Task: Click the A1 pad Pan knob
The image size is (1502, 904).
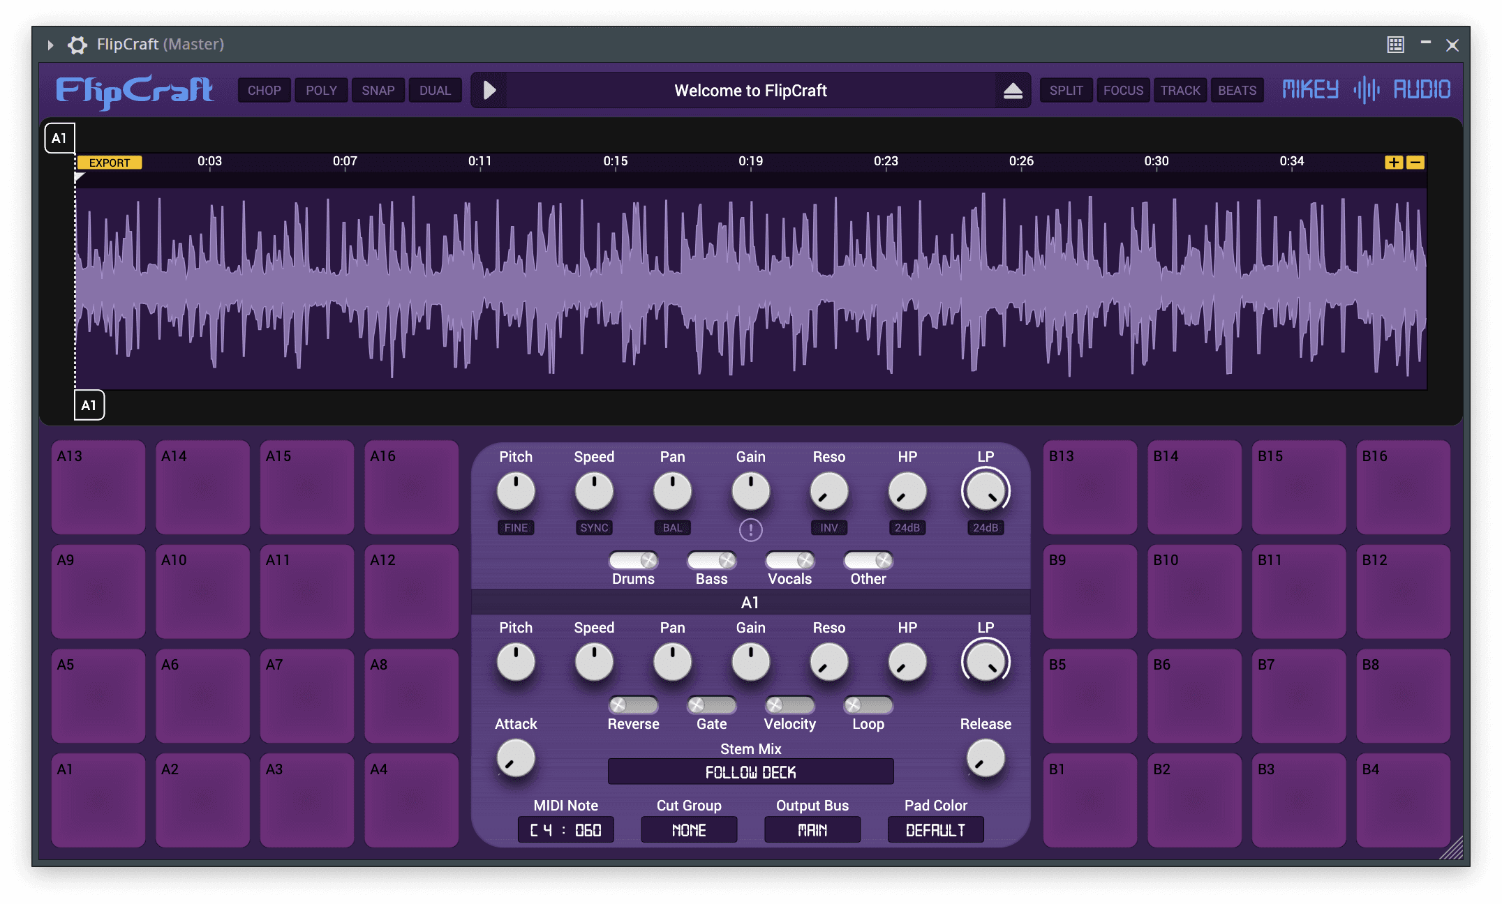Action: point(672,663)
